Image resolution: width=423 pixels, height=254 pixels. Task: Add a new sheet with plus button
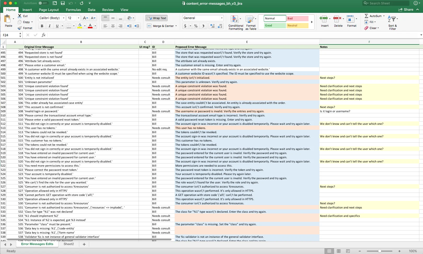(x=84, y=244)
